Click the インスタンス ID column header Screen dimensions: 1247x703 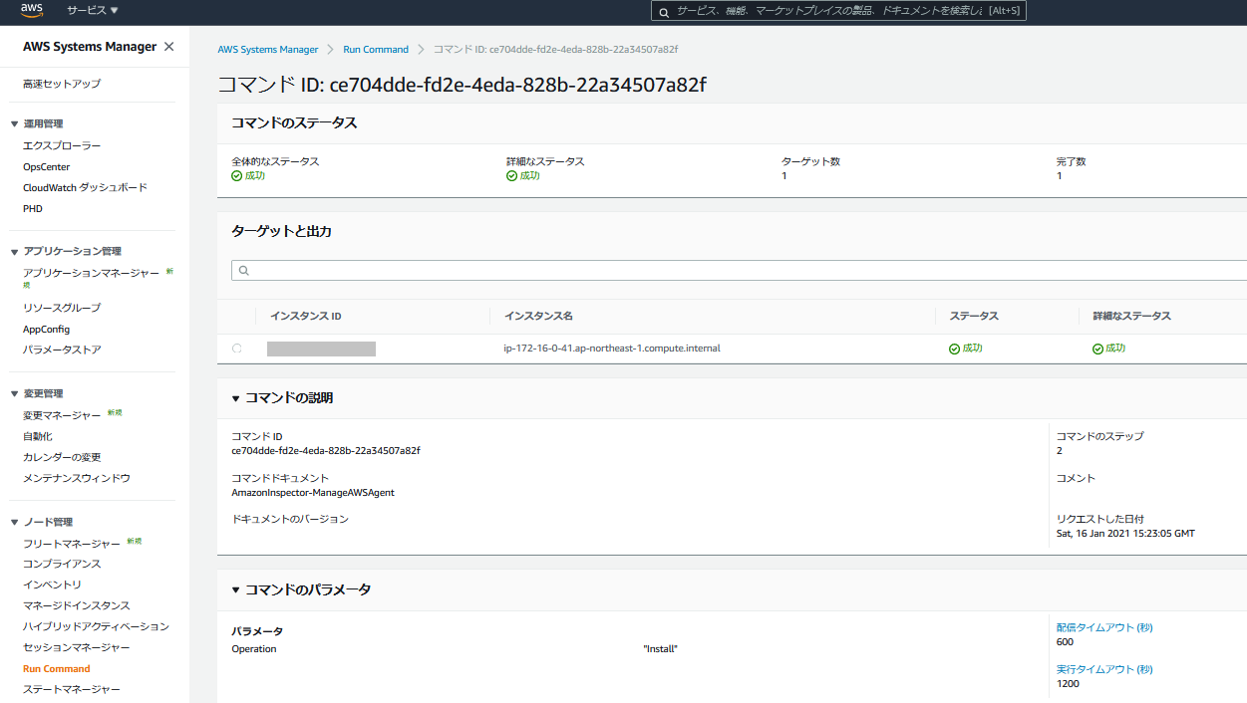(306, 316)
